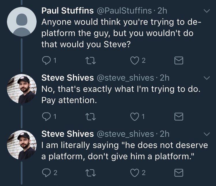Like Paul Stuffins' de-platform tweet
This screenshot has width=216, height=186.
tap(134, 61)
